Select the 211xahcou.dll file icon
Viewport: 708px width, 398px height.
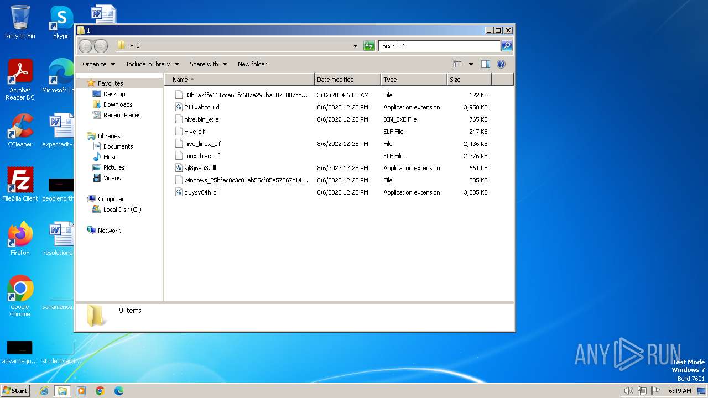pos(179,107)
